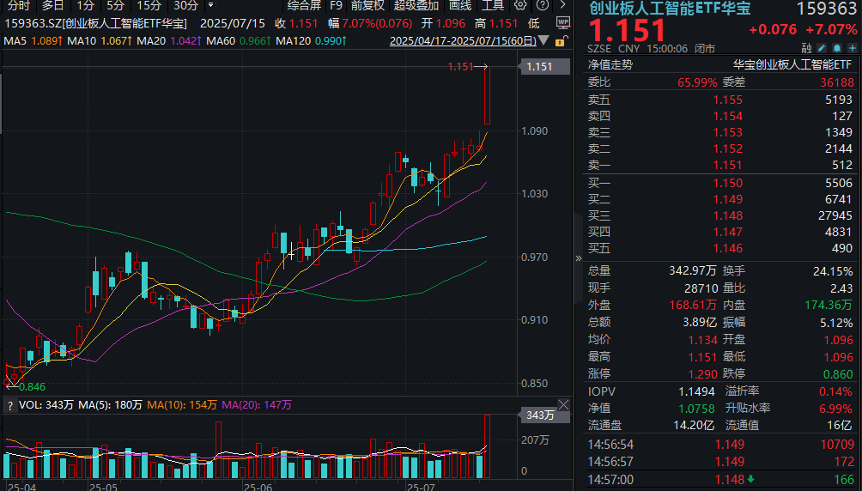Add to watchlist with plus icon
This screenshot has height=491, width=862.
[x=852, y=48]
